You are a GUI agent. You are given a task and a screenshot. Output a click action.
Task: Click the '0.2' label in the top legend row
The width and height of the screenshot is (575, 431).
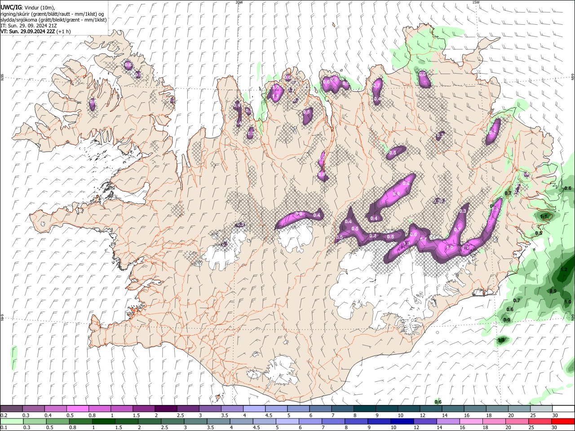point(4,415)
